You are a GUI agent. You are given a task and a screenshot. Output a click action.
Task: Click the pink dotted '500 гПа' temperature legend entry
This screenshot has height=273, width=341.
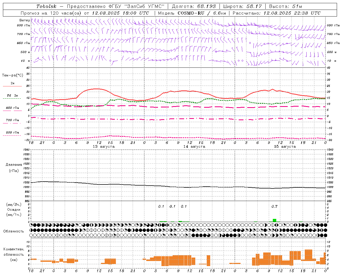(x=12, y=134)
